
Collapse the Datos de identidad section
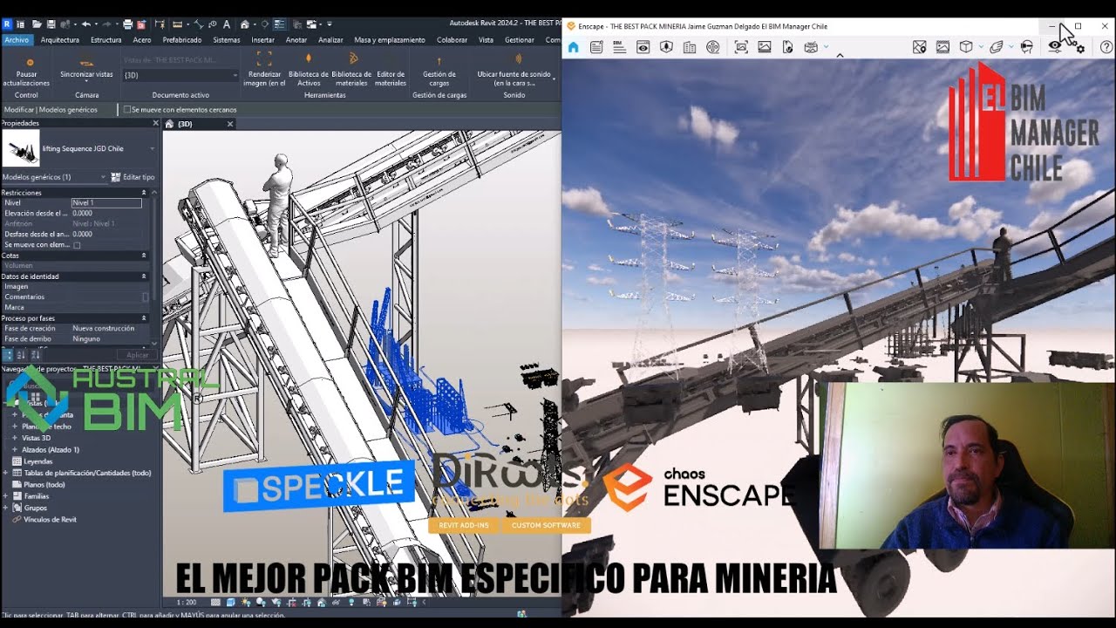(144, 276)
